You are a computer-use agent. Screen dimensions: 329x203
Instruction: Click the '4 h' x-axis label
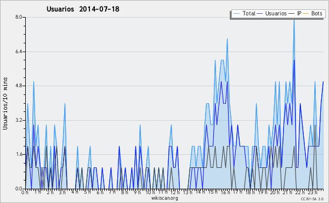coord(75,192)
